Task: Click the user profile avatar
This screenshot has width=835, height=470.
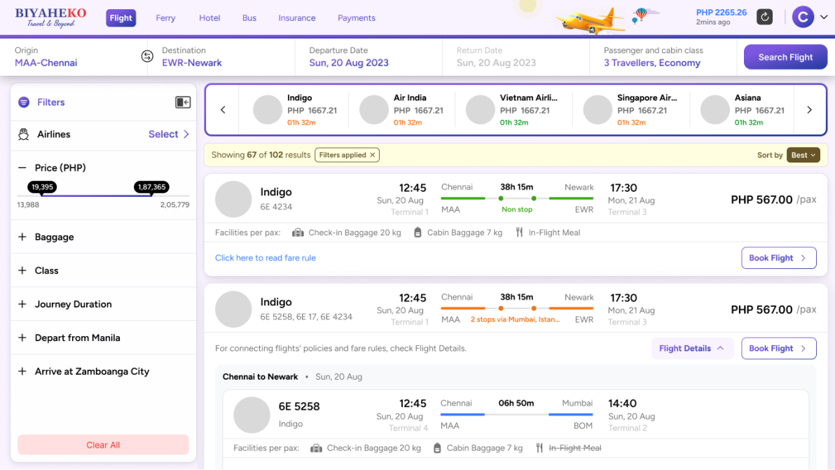Action: (803, 17)
